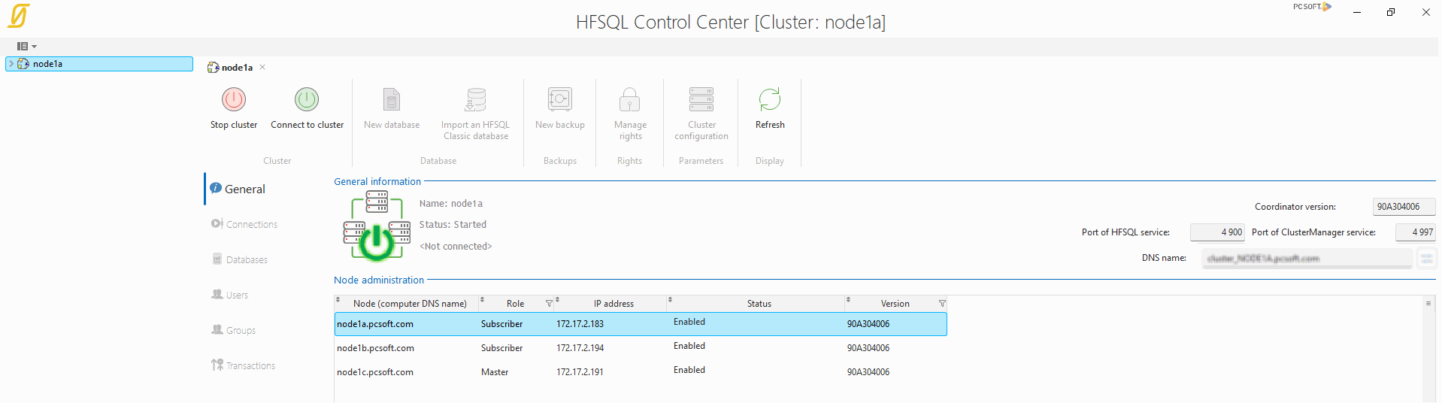Click the New backup icon

[560, 99]
